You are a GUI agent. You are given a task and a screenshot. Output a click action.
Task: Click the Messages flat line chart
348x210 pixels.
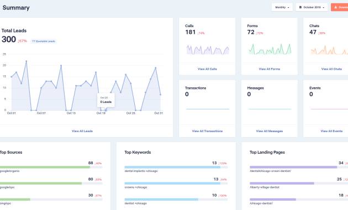(270, 109)
